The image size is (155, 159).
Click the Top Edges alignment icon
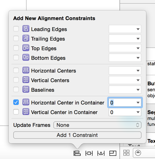pos(26,48)
